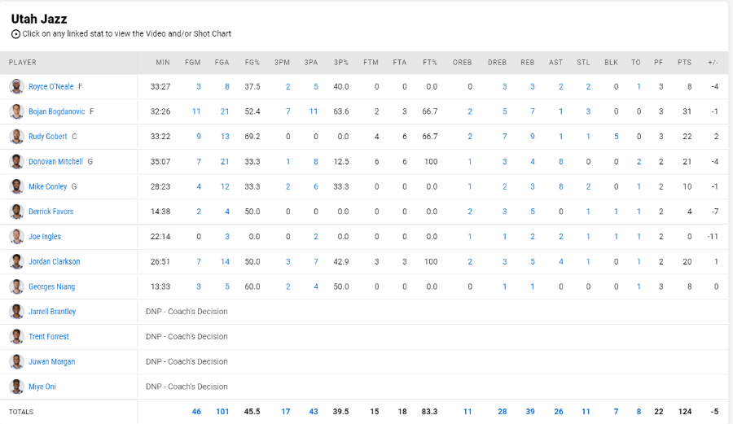733x424 pixels.
Task: Click Trent Forrest's player headshot
Action: 16,337
